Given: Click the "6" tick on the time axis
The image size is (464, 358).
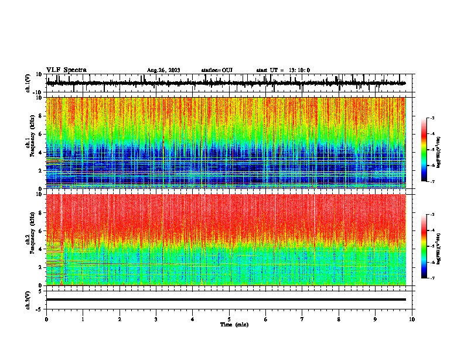Looking at the screenshot, I should pyautogui.click(x=265, y=319).
